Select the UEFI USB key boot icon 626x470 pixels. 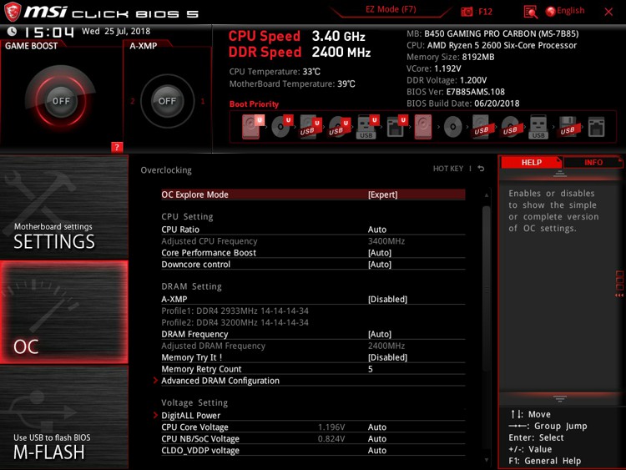pyautogui.click(x=367, y=127)
